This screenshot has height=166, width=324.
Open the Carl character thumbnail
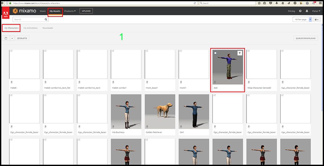194,112
